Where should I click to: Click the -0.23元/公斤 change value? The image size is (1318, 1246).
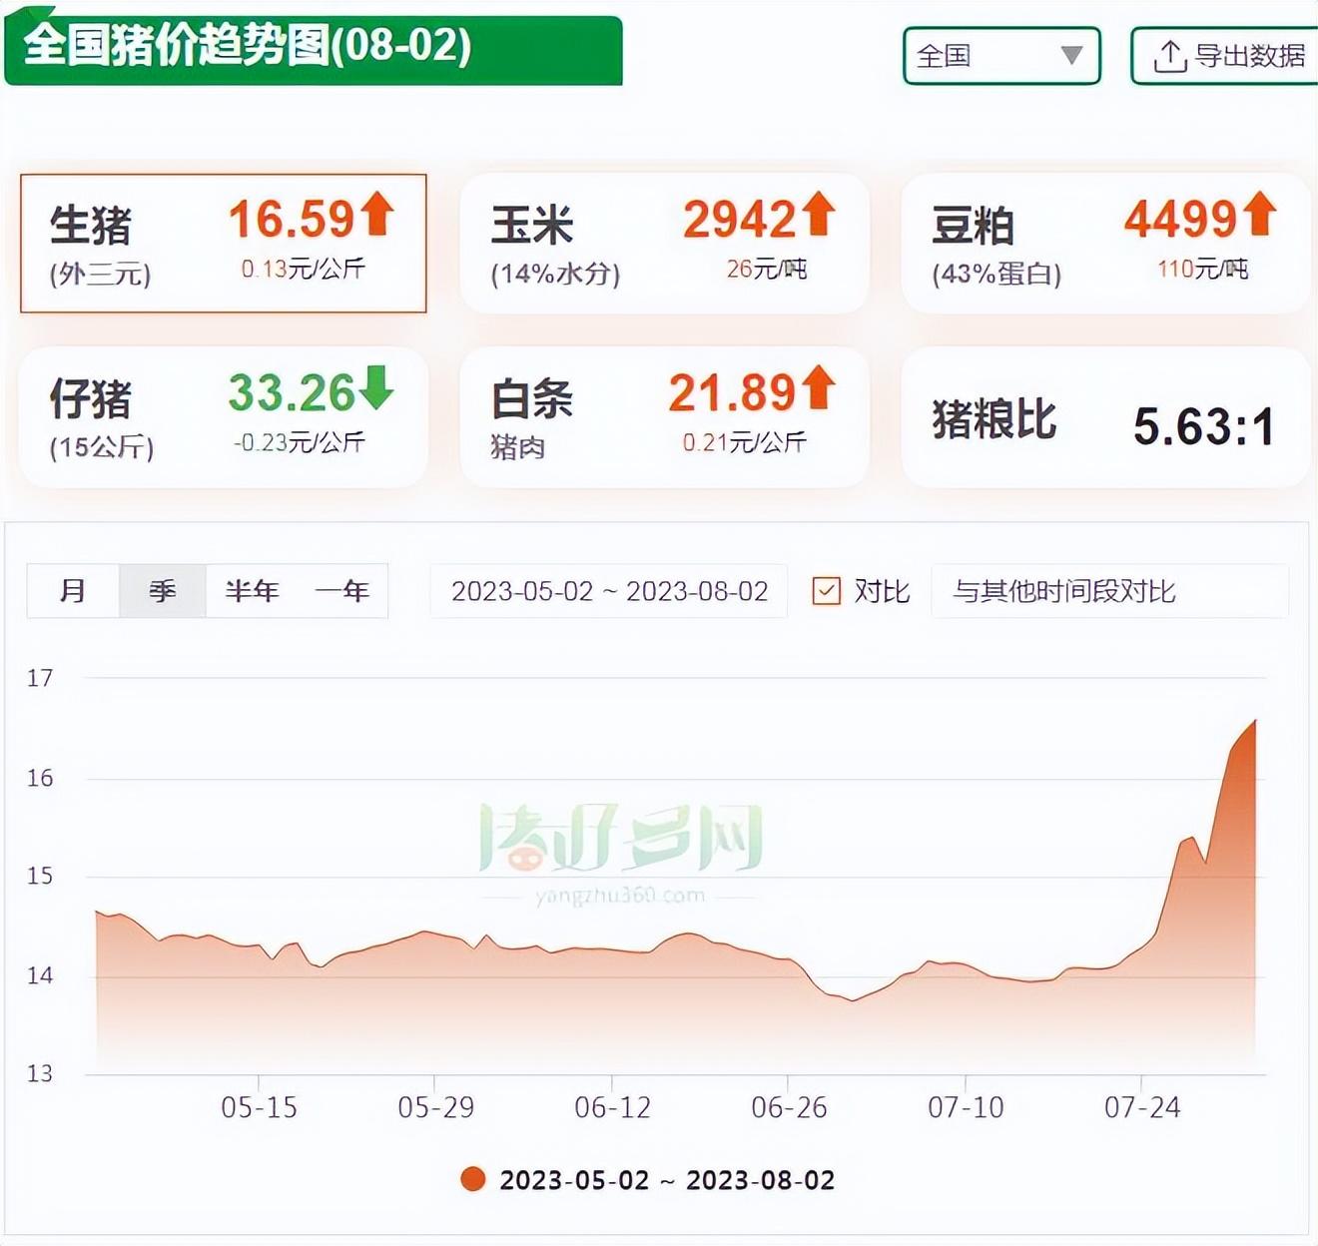(x=299, y=442)
